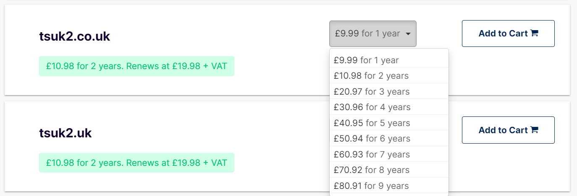The width and height of the screenshot is (577, 196).
Task: Click tsuk2.uk green renewal price badge
Action: click(136, 162)
